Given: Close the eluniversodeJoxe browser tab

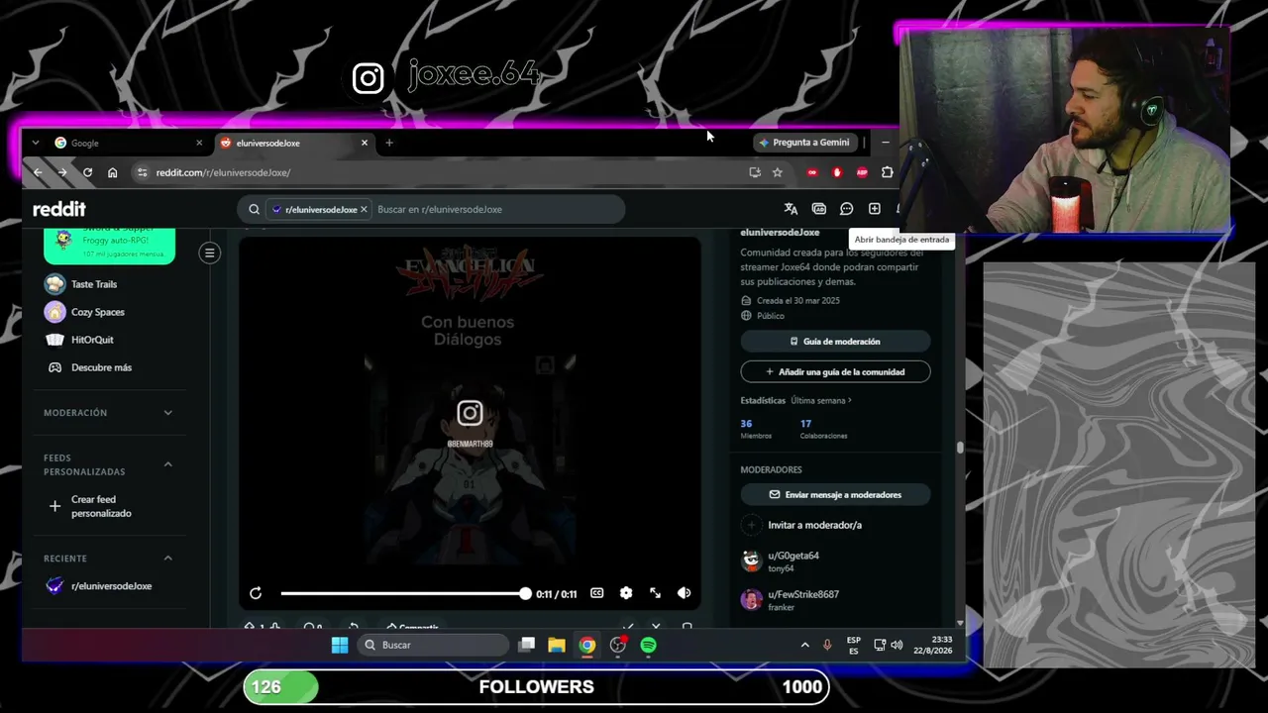Looking at the screenshot, I should coord(365,143).
